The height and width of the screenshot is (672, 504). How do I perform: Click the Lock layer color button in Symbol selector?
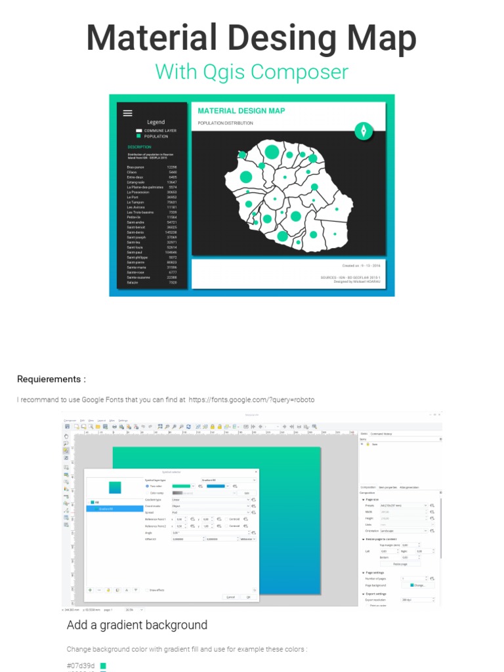click(x=108, y=590)
